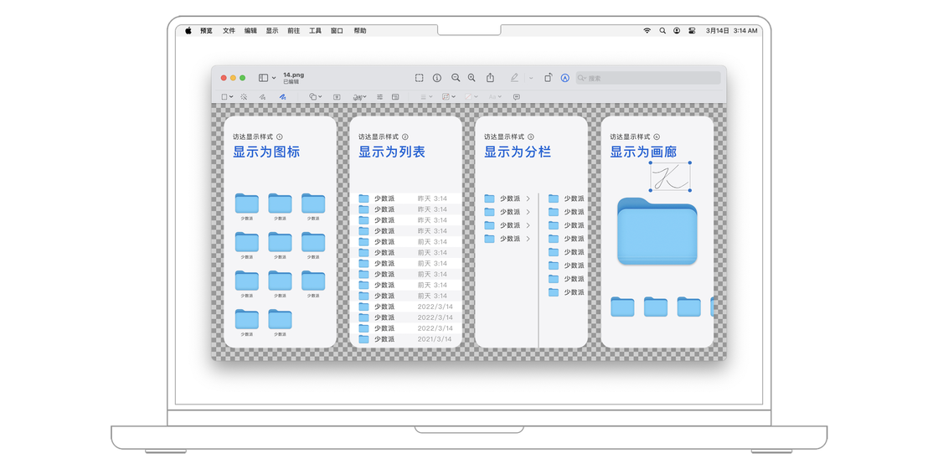
Task: Toggle the sidebar view button
Action: pyautogui.click(x=263, y=78)
